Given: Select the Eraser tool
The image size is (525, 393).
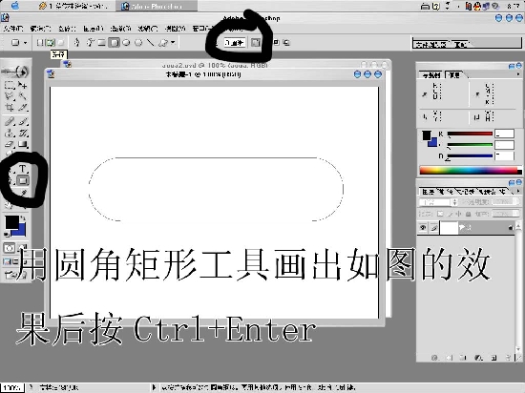Looking at the screenshot, I should point(10,144).
